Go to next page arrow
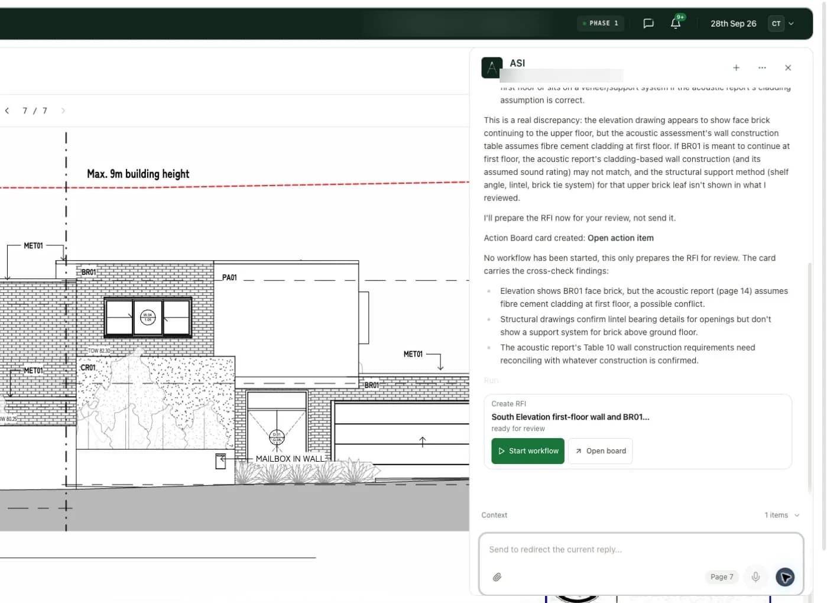This screenshot has width=827, height=603. pyautogui.click(x=63, y=111)
